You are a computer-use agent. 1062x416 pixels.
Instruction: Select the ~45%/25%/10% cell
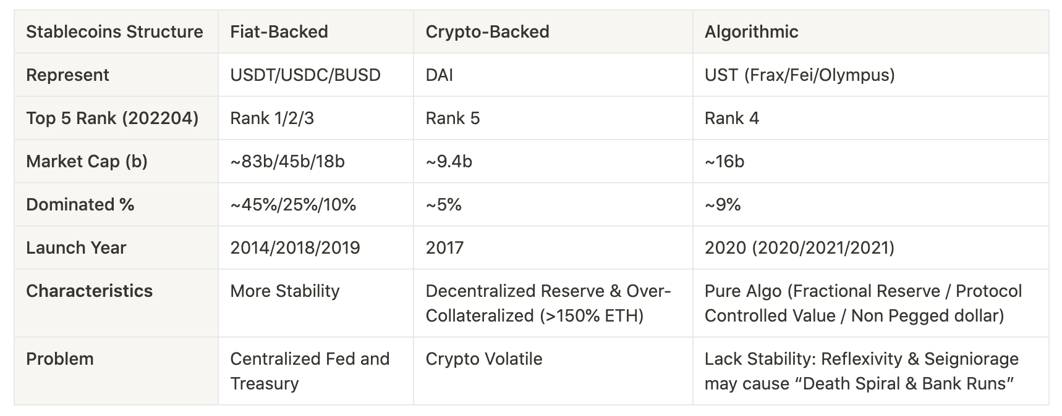point(316,204)
